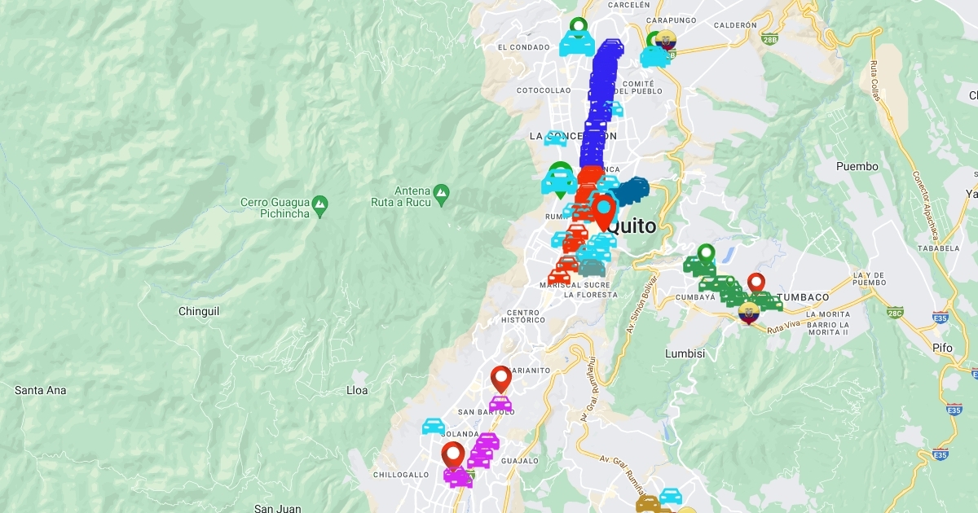Click the red pin above San Bartolo
The height and width of the screenshot is (513, 978).
pyautogui.click(x=500, y=379)
